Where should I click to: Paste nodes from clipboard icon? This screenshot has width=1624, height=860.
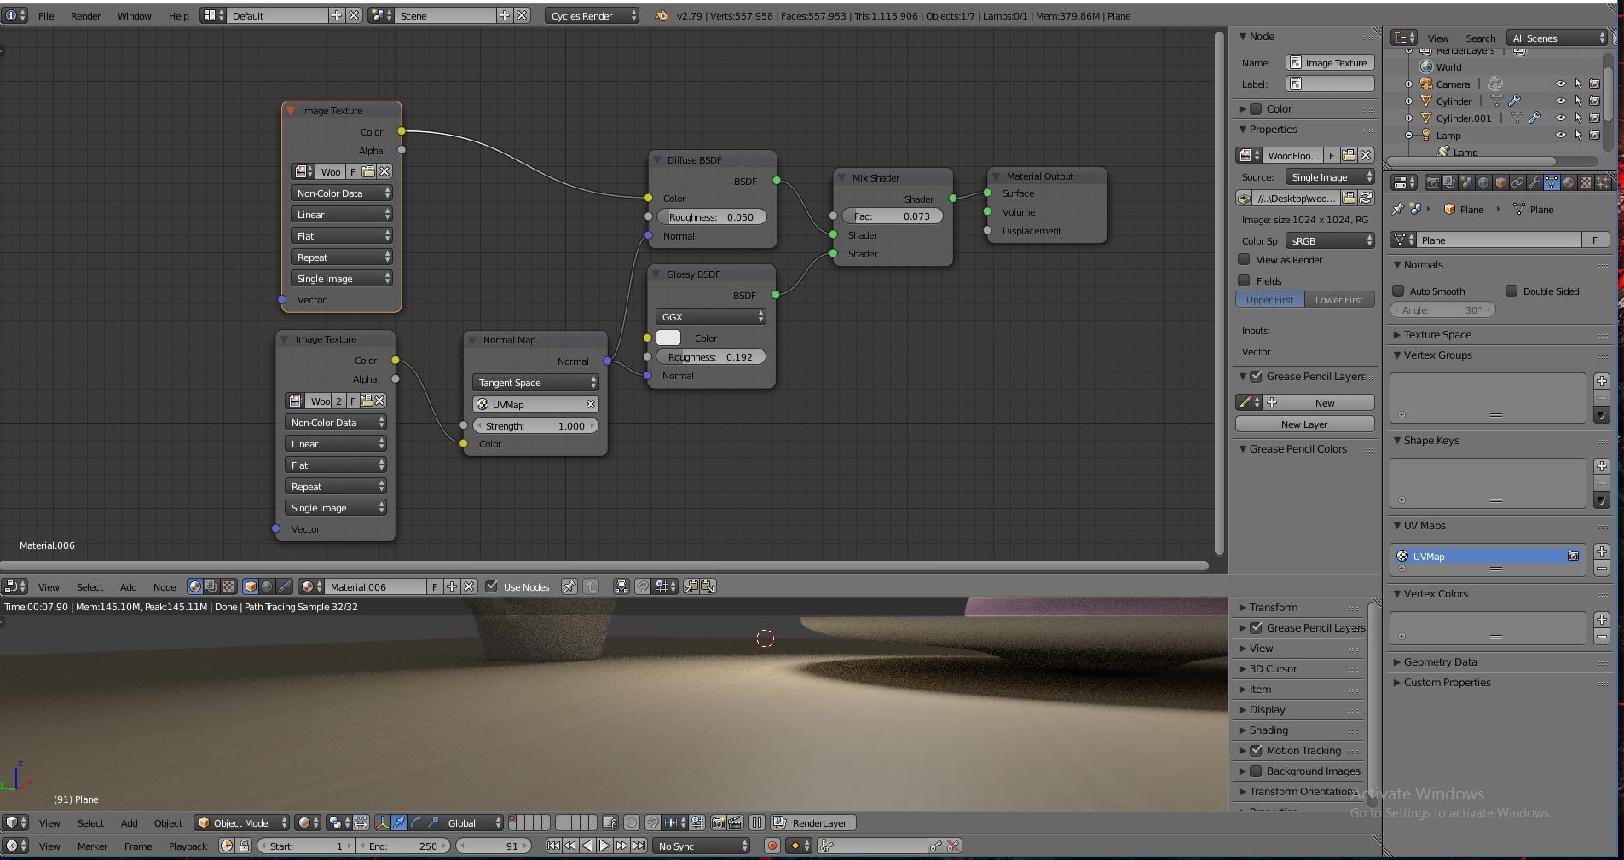tap(708, 586)
